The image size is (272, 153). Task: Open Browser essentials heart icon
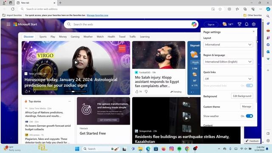(x=253, y=9)
